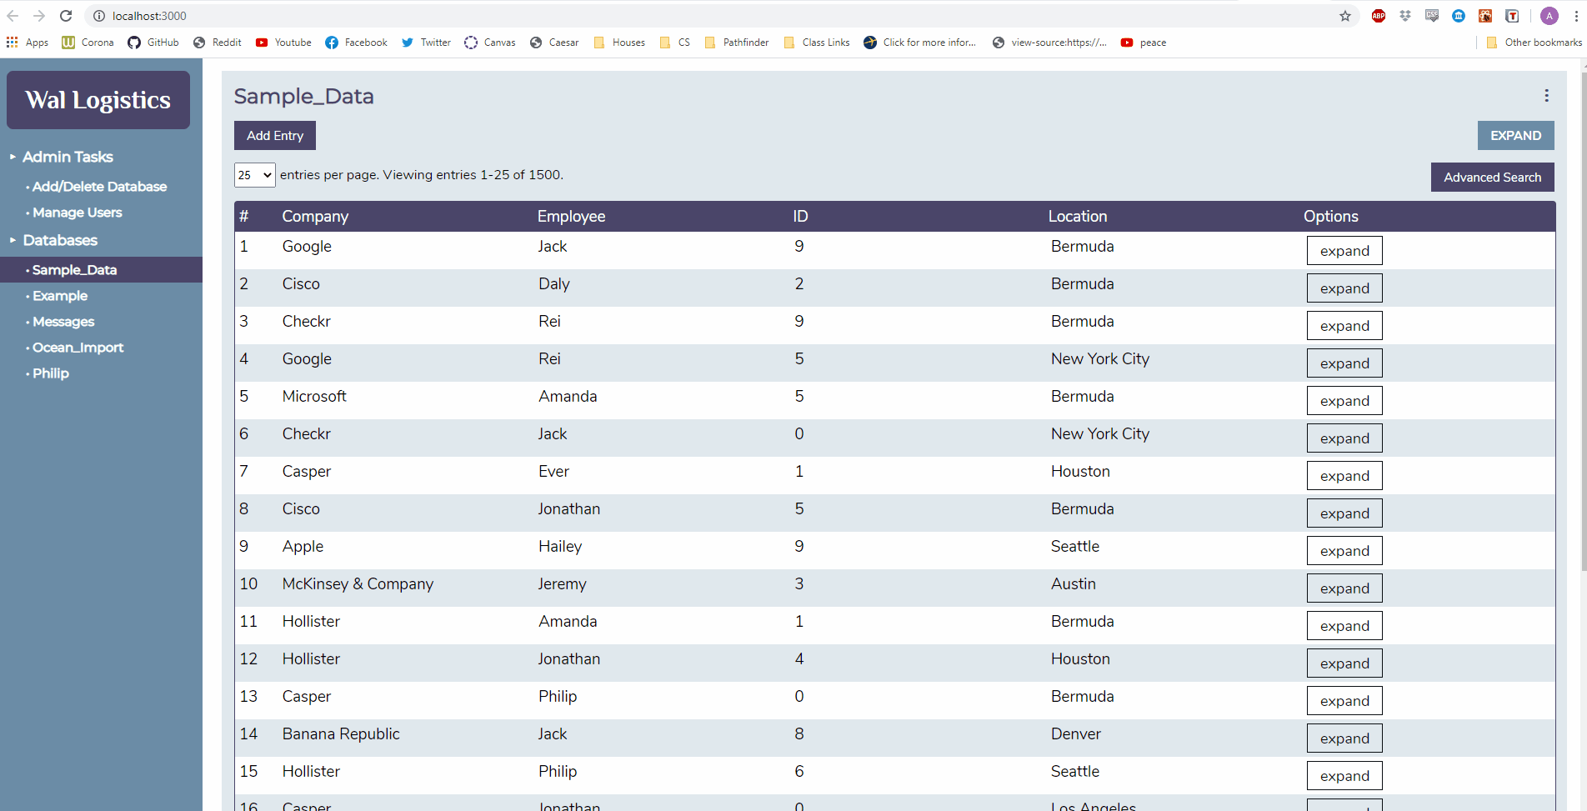Expand row 10 McKinsey & Company
Image resolution: width=1587 pixels, height=811 pixels.
1344,588
